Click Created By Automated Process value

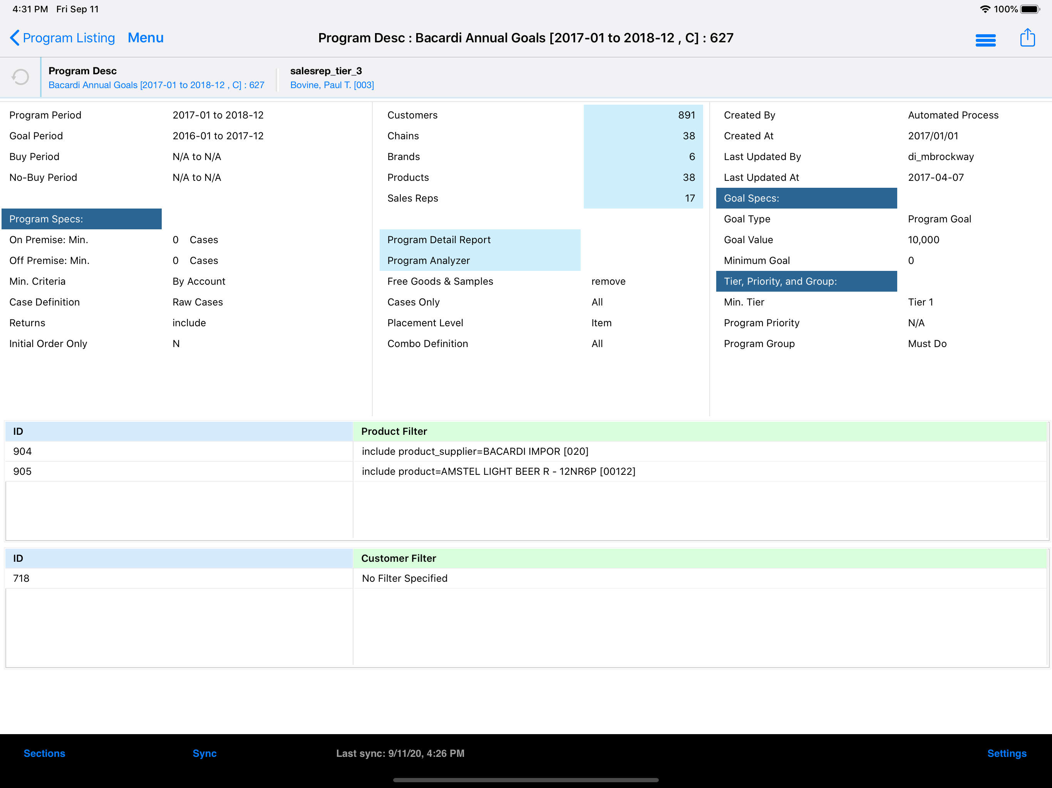pos(953,115)
